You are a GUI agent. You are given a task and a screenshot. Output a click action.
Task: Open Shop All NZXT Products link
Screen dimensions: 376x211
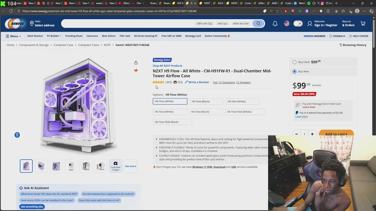167,66
